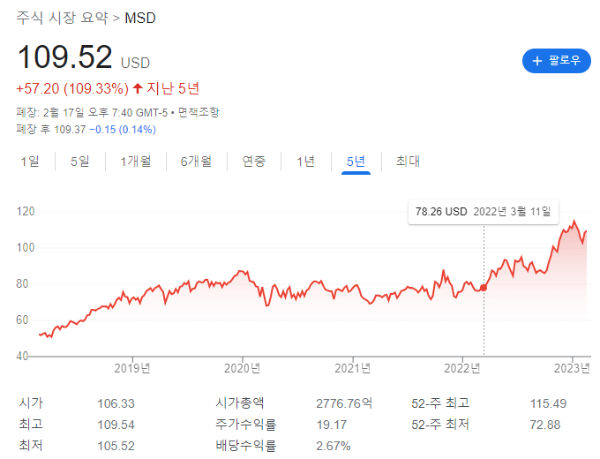Click the 2022년 x-axis label
This screenshot has width=600, height=459.
pos(462,368)
